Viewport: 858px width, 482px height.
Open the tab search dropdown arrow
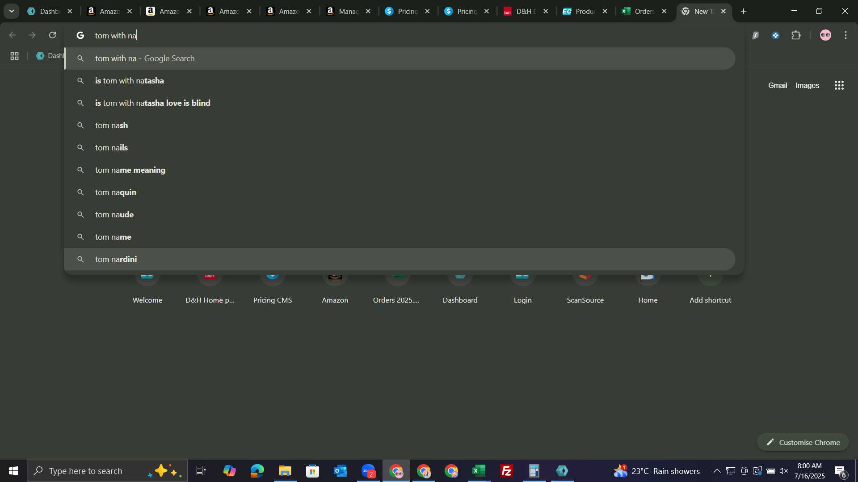(12, 11)
